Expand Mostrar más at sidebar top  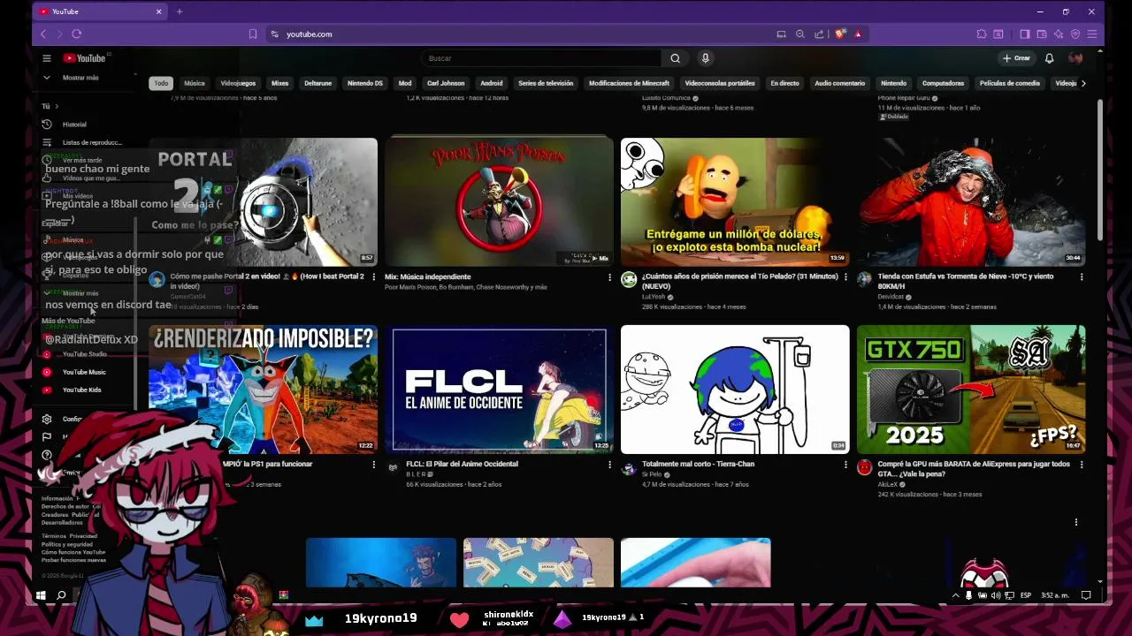tap(80, 78)
